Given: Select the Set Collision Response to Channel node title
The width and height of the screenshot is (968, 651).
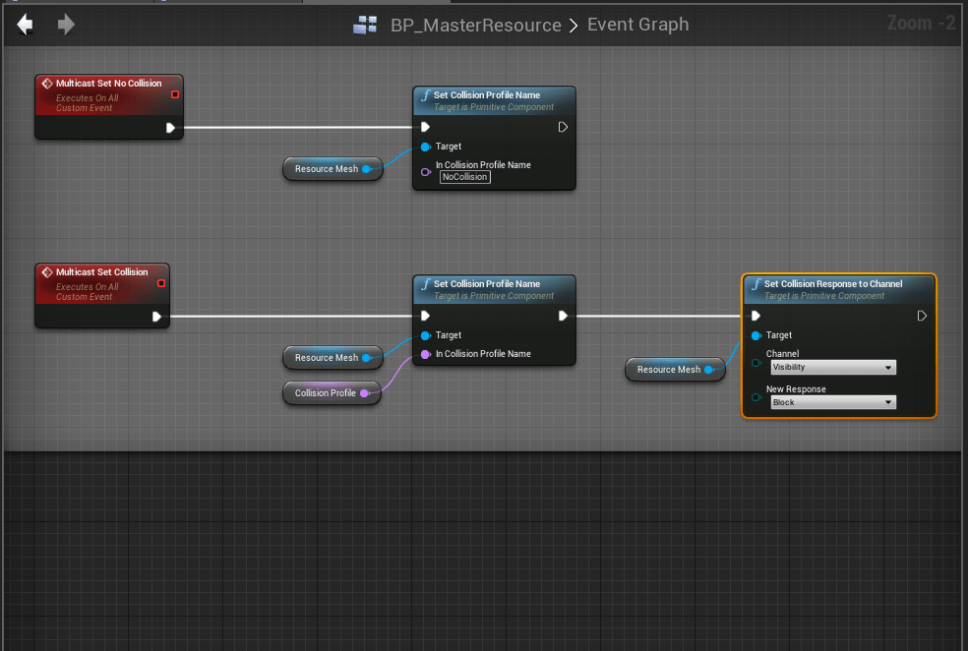Looking at the screenshot, I should 832,284.
